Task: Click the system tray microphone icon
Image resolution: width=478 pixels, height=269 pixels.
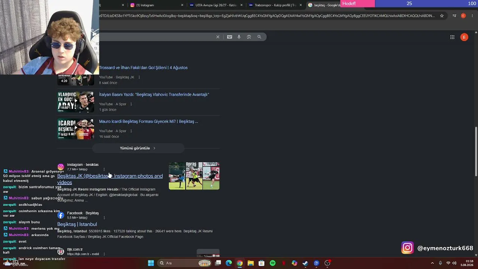Action: pos(440,263)
